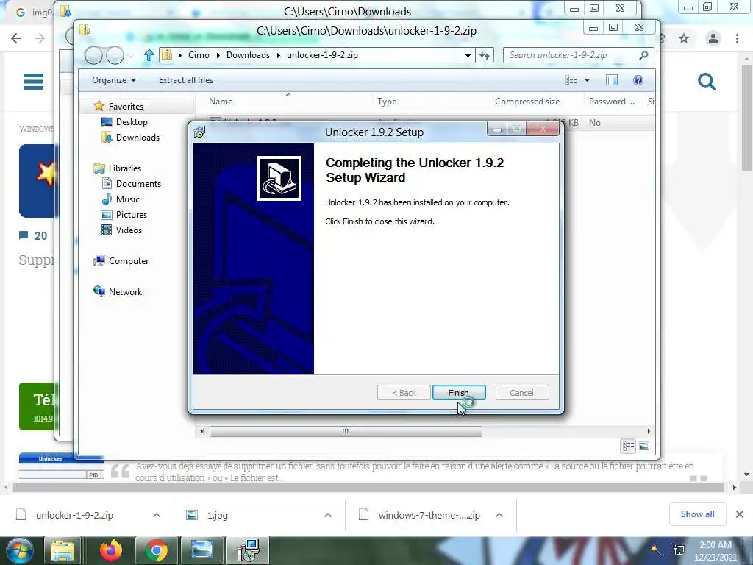
Task: Switch to large thumbnails view icon
Action: point(644,447)
